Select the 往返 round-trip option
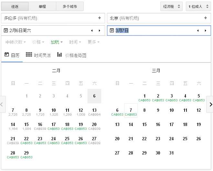213x171 pixels. point(15,6)
